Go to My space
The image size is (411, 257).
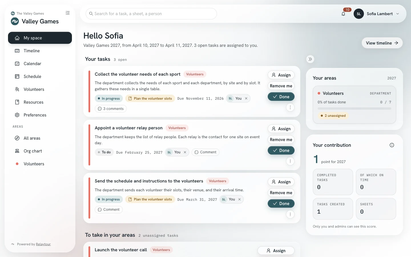pyautogui.click(x=40, y=38)
